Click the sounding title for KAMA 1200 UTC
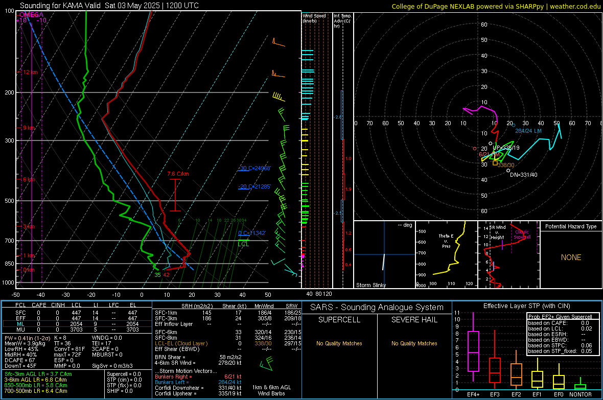This screenshot has height=400, width=603. pyautogui.click(x=109, y=6)
